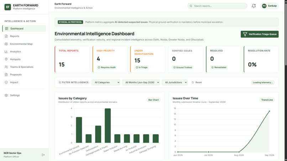The width and height of the screenshot is (287, 161).
Task: Open Settings from the sidebar
Action: click(24, 95)
